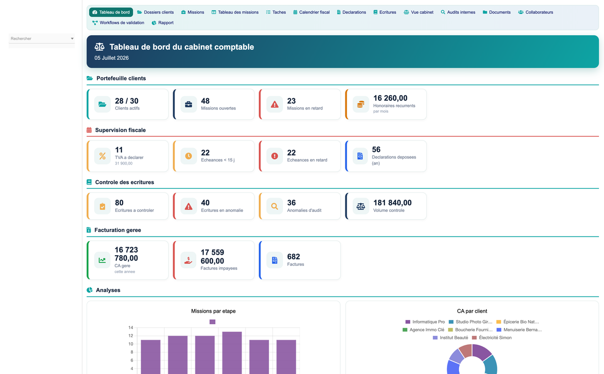Click the Factures impayees hand-dollar icon

tap(188, 260)
